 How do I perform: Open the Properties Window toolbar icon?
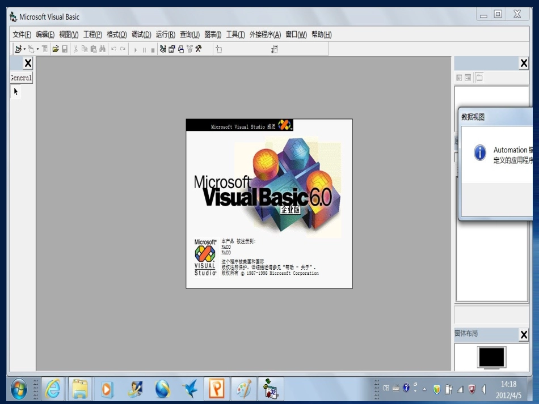click(x=172, y=49)
